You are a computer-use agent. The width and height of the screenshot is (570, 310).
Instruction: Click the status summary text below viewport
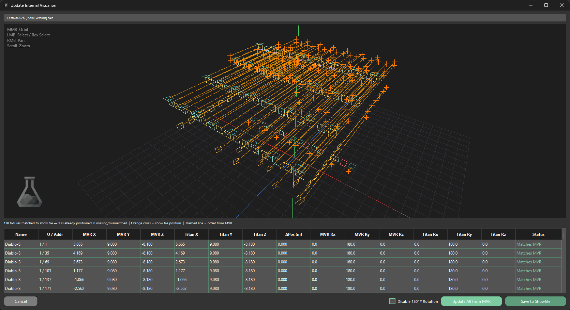pyautogui.click(x=118, y=223)
